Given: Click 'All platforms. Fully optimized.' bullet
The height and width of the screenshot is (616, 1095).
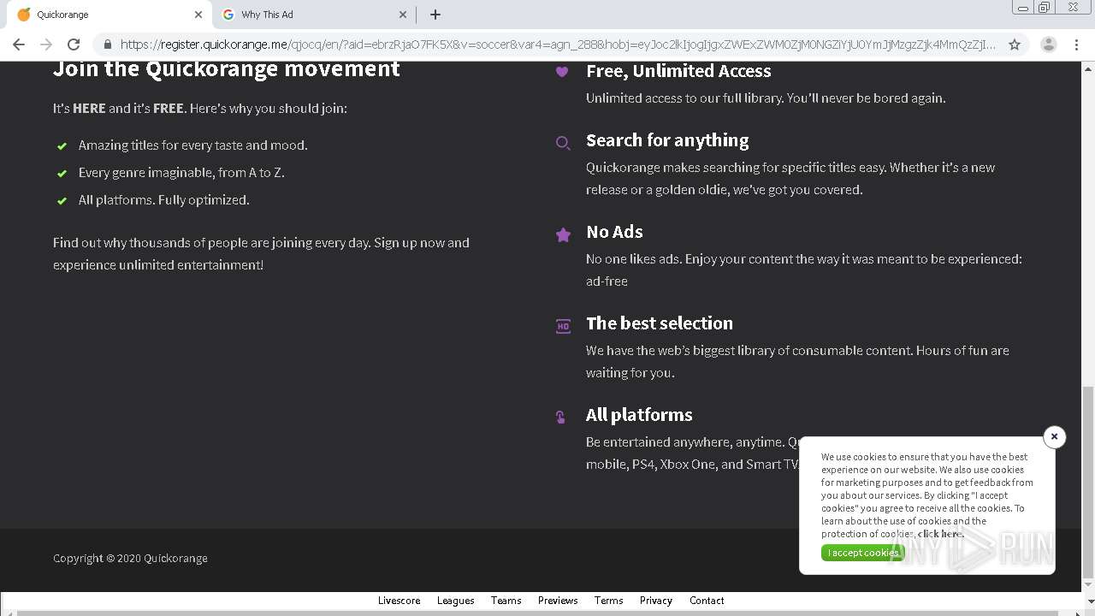Looking at the screenshot, I should point(164,200).
